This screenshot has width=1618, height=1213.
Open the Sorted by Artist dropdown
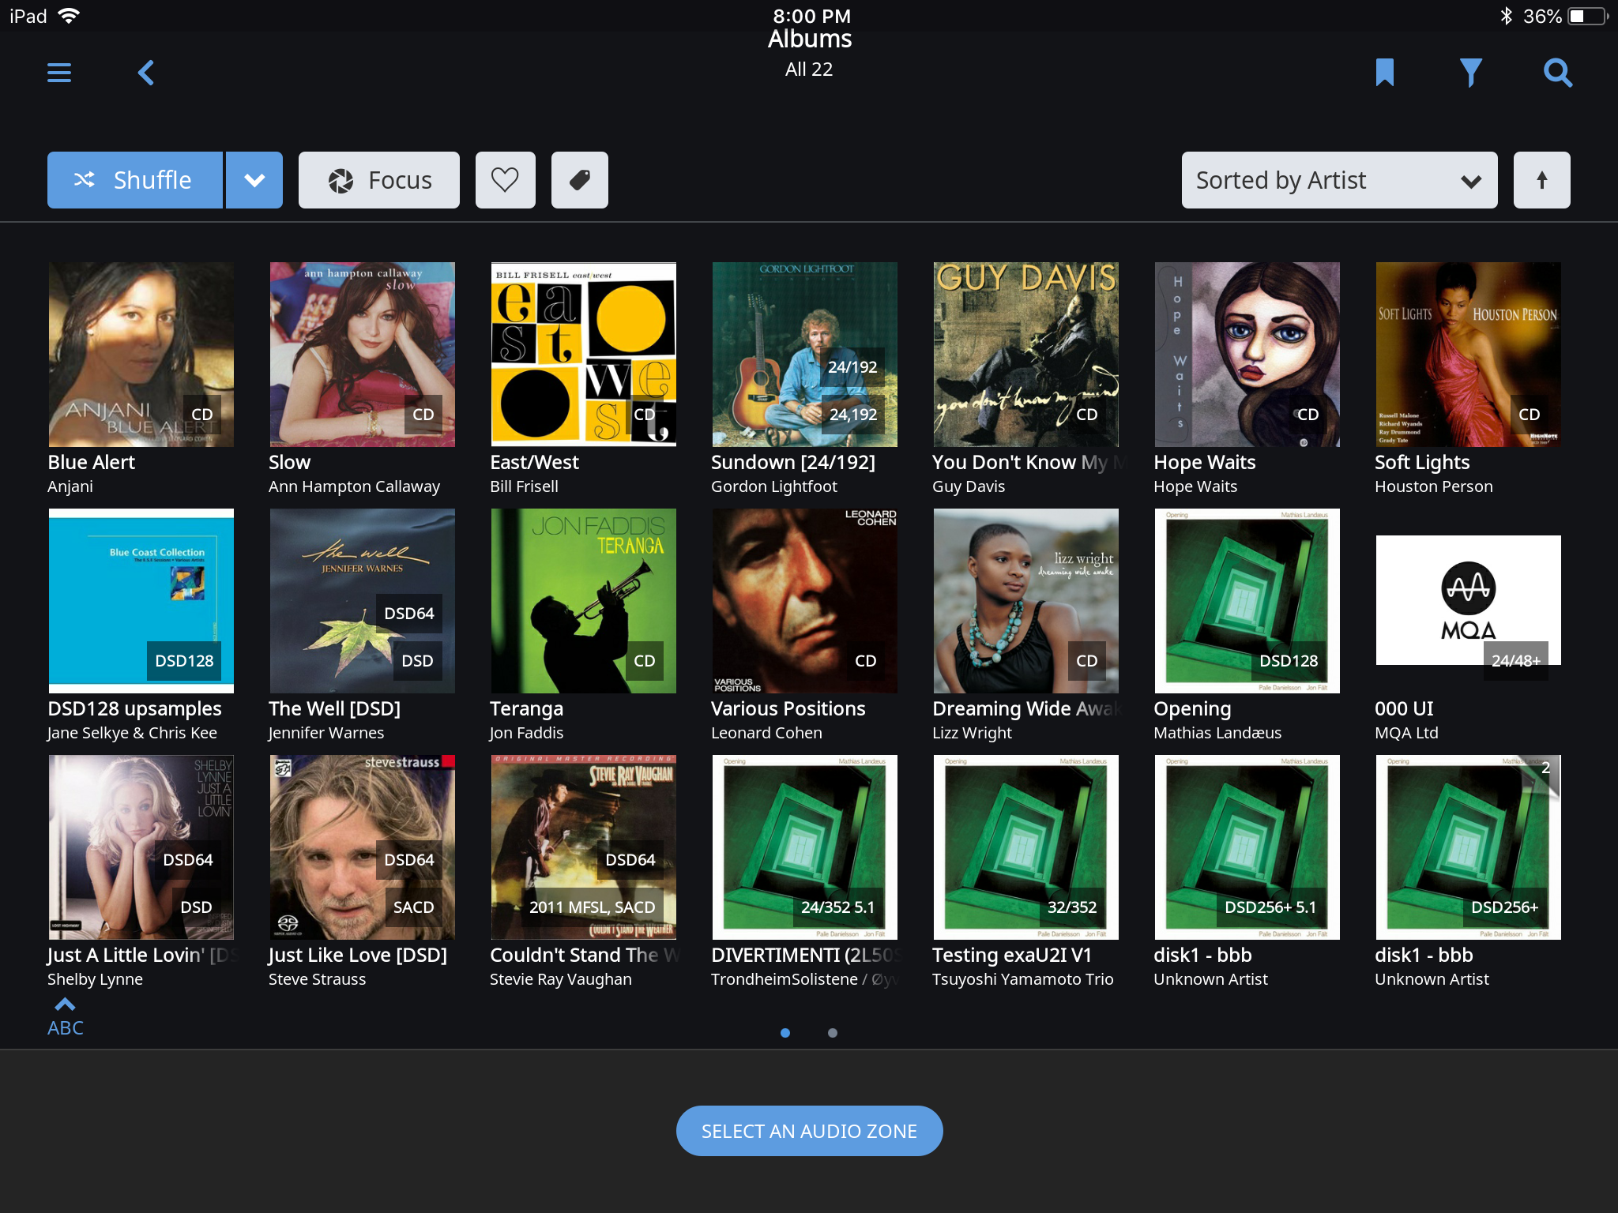click(1340, 180)
